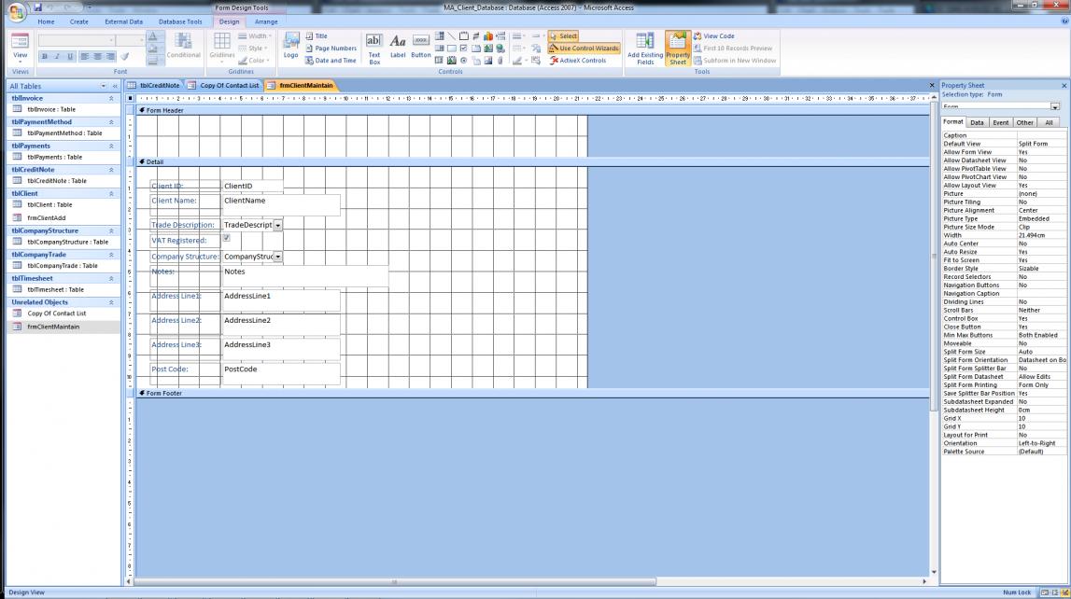Click the Format Painter brush icon
This screenshot has height=599, width=1071.
coord(125,57)
